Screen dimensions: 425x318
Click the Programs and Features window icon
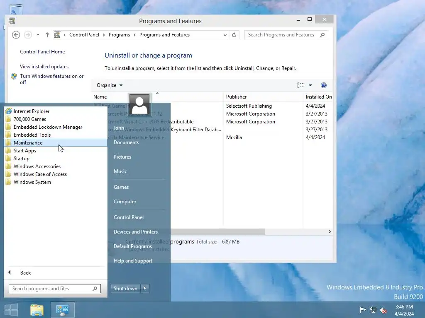[x=12, y=21]
